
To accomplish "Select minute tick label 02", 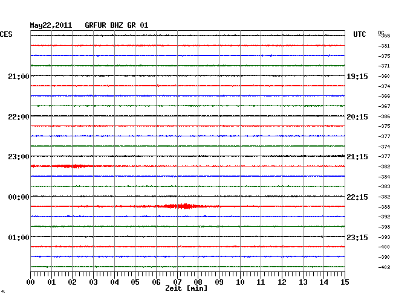I will 72,282.
